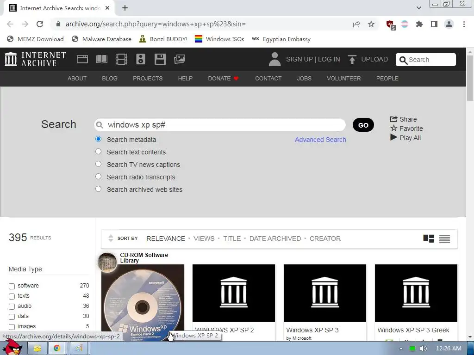Open the Advanced Search link
The image size is (474, 355).
320,140
